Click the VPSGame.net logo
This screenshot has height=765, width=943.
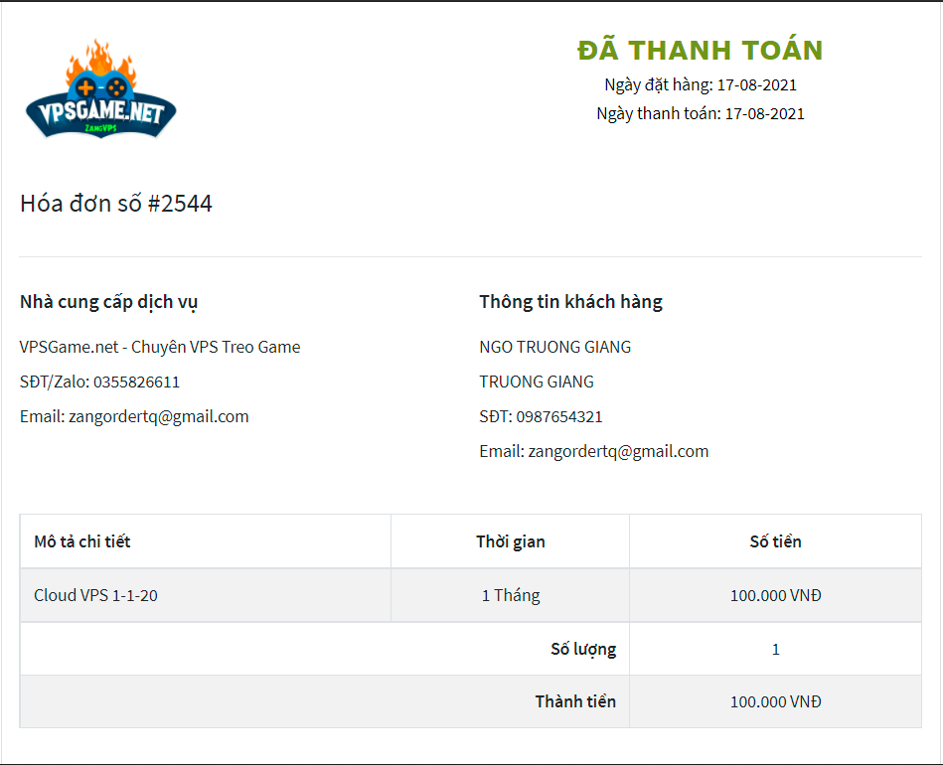pos(101,89)
